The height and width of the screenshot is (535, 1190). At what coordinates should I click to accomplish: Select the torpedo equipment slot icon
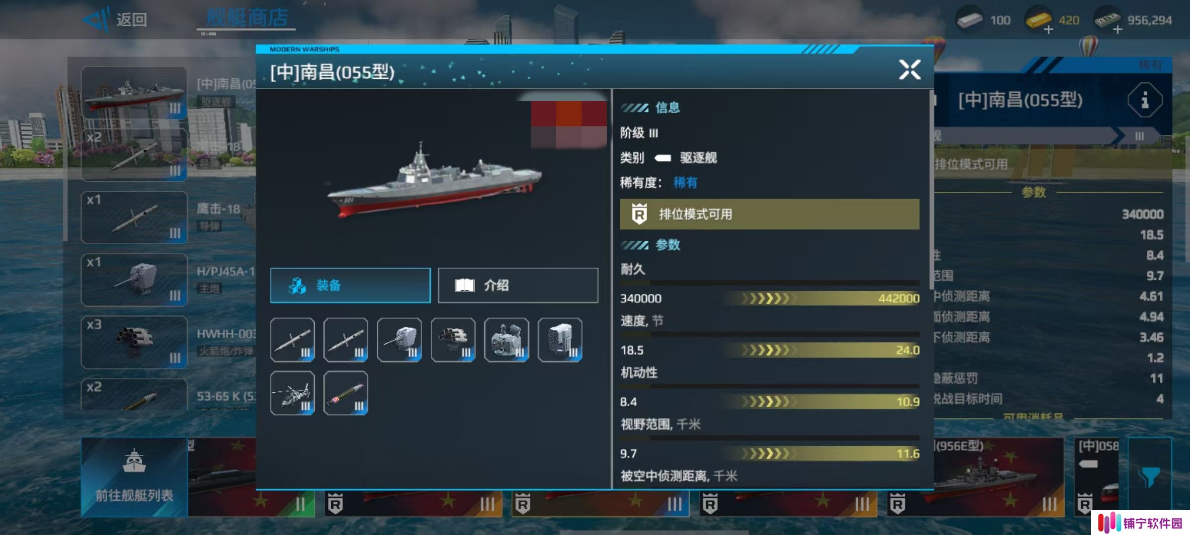346,393
